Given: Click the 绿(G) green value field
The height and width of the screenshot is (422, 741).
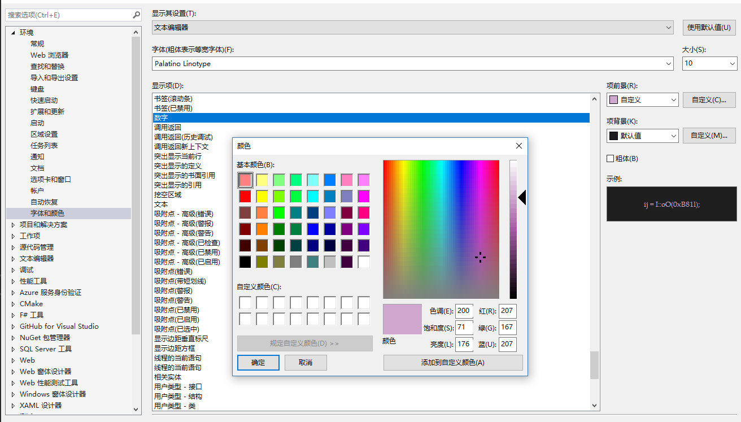Looking at the screenshot, I should coord(508,327).
